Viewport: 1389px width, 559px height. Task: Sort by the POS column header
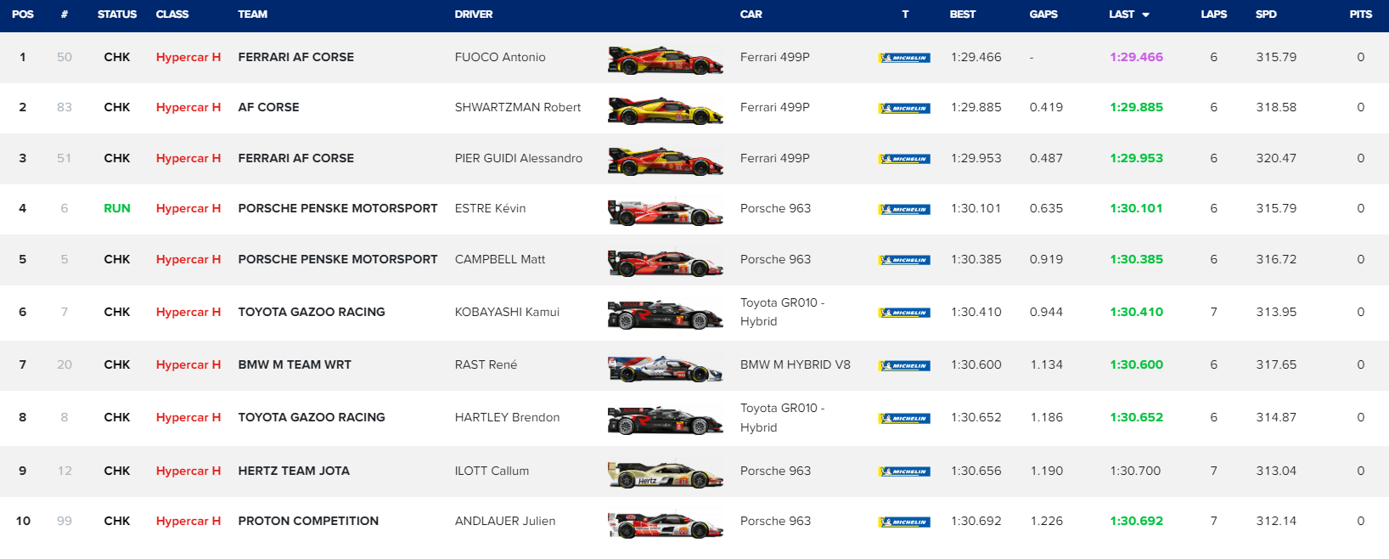point(23,14)
